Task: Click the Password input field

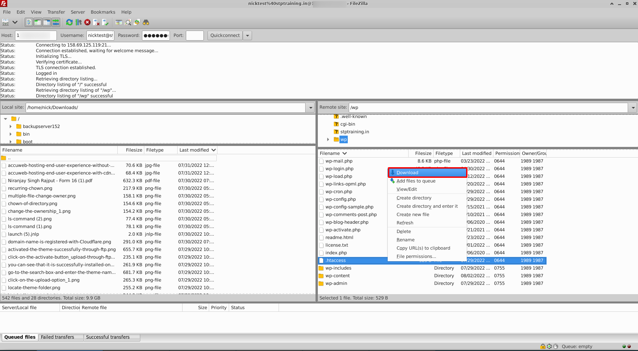Action: (156, 35)
